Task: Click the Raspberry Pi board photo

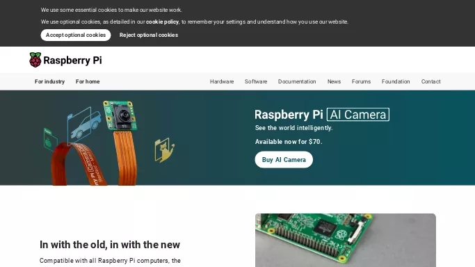Action: pyautogui.click(x=346, y=241)
